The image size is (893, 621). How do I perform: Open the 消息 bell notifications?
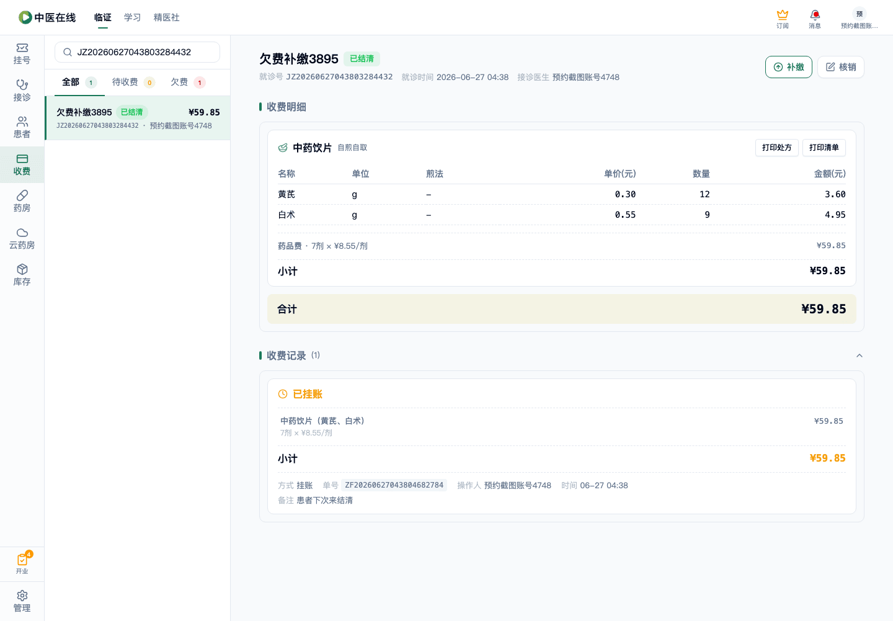tap(815, 14)
